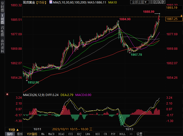Show more indicators with the >> button

[131, 134]
